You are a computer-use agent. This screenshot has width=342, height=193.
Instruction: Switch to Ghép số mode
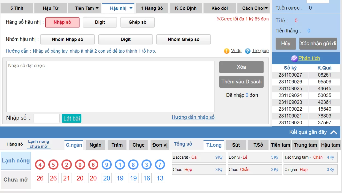(x=137, y=22)
